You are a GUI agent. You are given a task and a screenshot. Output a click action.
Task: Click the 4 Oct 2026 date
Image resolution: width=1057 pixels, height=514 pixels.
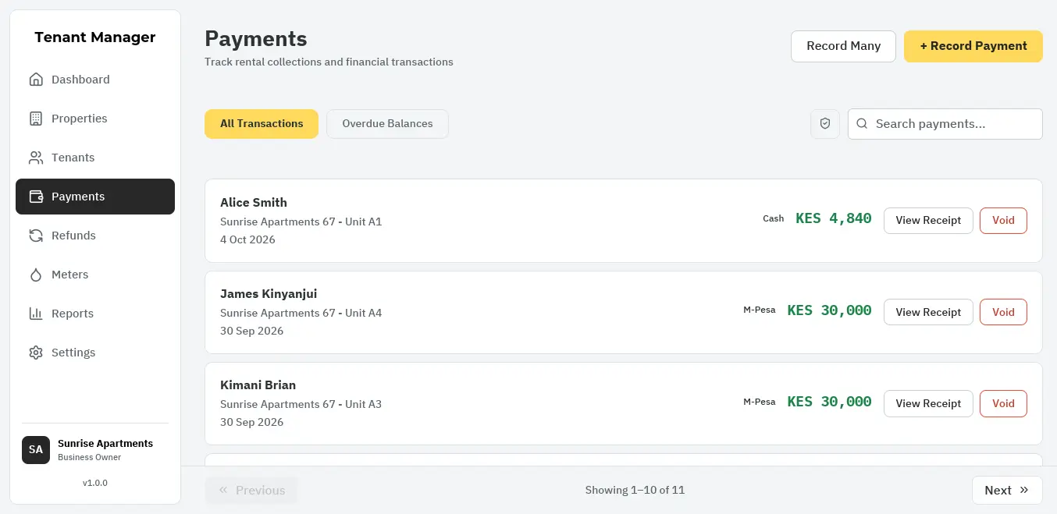tap(247, 239)
